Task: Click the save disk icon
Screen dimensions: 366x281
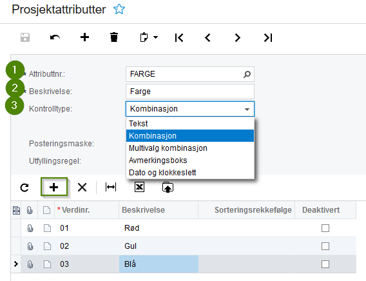Action: click(25, 37)
